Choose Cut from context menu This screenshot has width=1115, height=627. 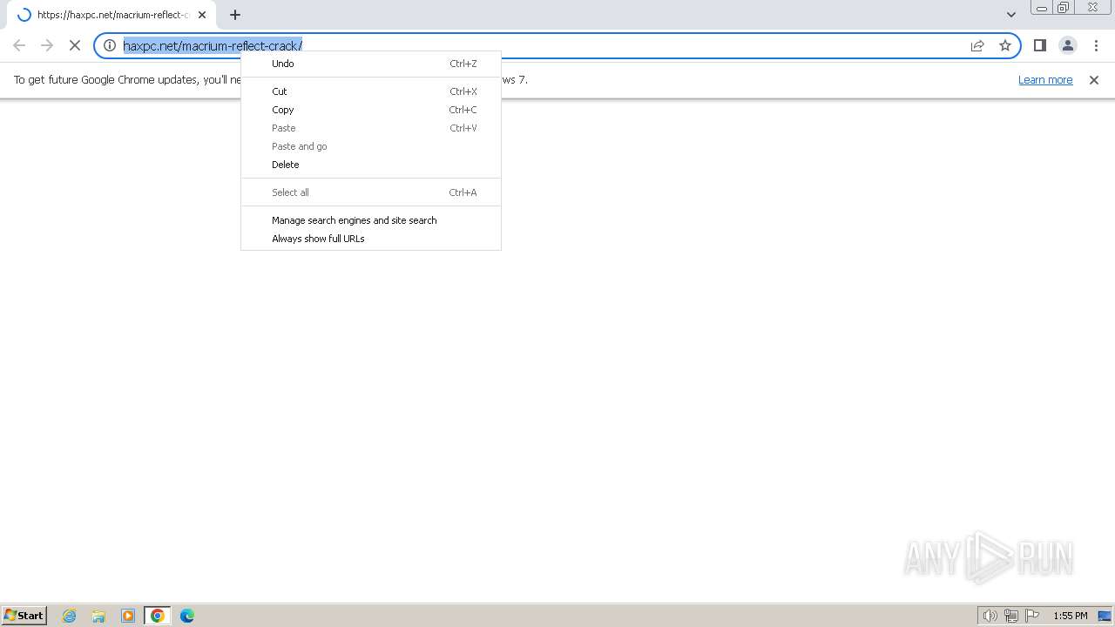pyautogui.click(x=371, y=91)
